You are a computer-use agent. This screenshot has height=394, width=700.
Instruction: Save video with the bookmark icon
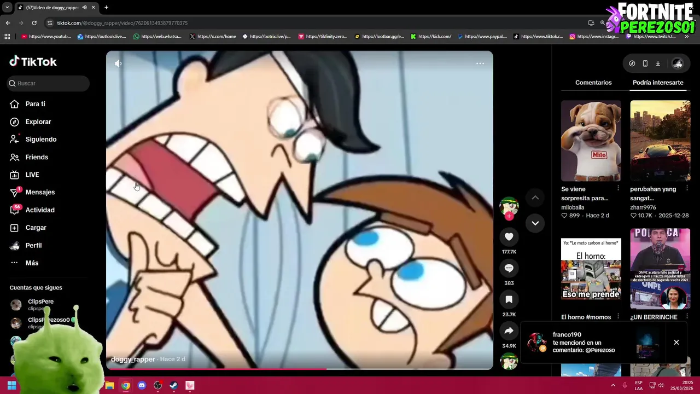point(509,299)
